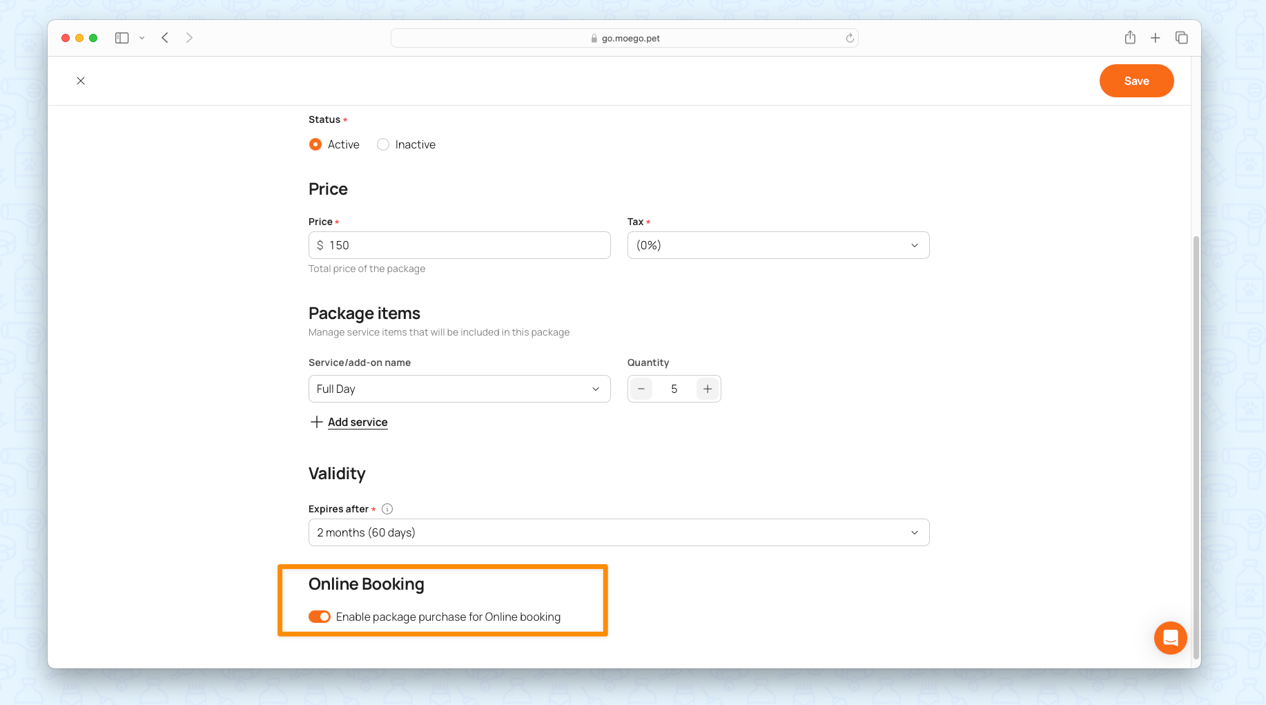This screenshot has height=705, width=1266.
Task: Click the Add service link
Action: (x=358, y=422)
